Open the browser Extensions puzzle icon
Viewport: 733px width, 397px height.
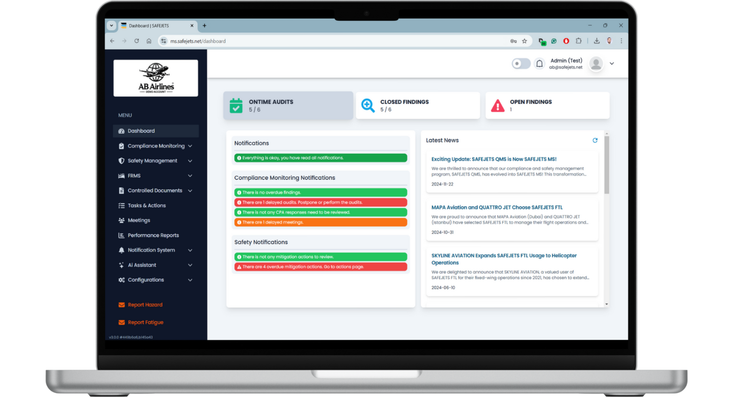pyautogui.click(x=578, y=41)
